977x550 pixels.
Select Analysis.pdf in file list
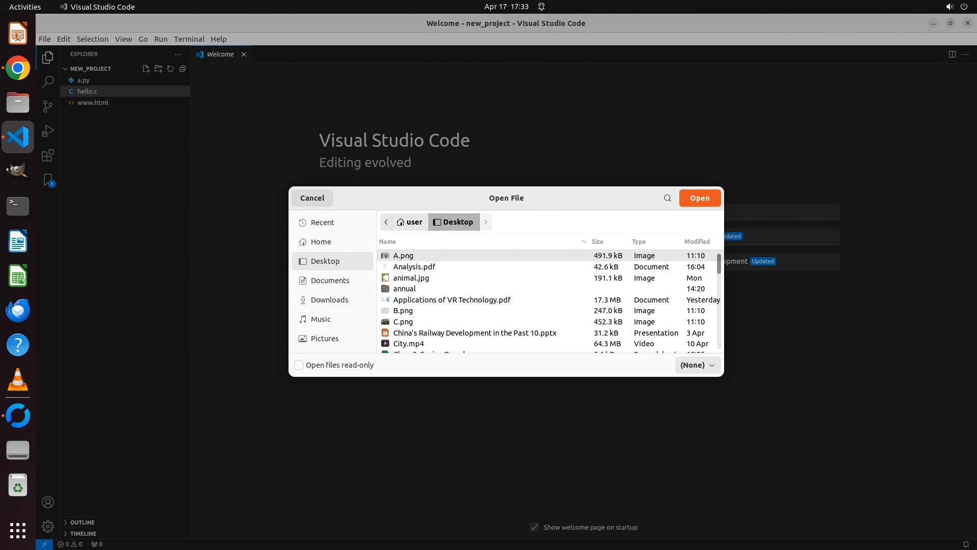coord(414,267)
